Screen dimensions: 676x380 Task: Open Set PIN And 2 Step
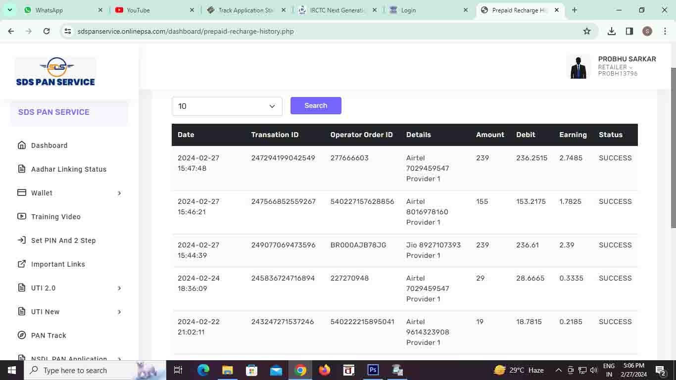point(63,240)
